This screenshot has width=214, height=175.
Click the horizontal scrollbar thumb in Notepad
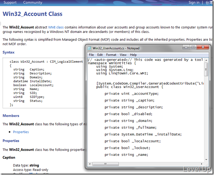click(x=106, y=164)
